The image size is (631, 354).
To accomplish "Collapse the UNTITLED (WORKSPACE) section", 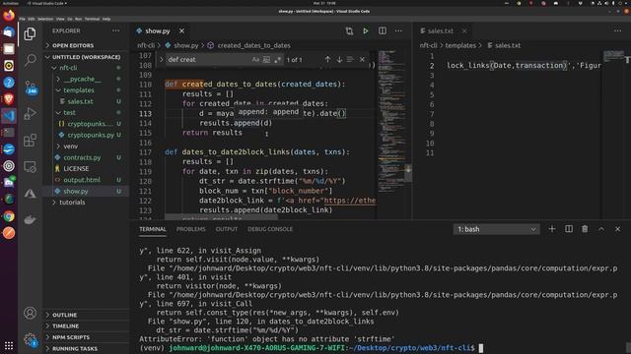I will click(x=86, y=57).
